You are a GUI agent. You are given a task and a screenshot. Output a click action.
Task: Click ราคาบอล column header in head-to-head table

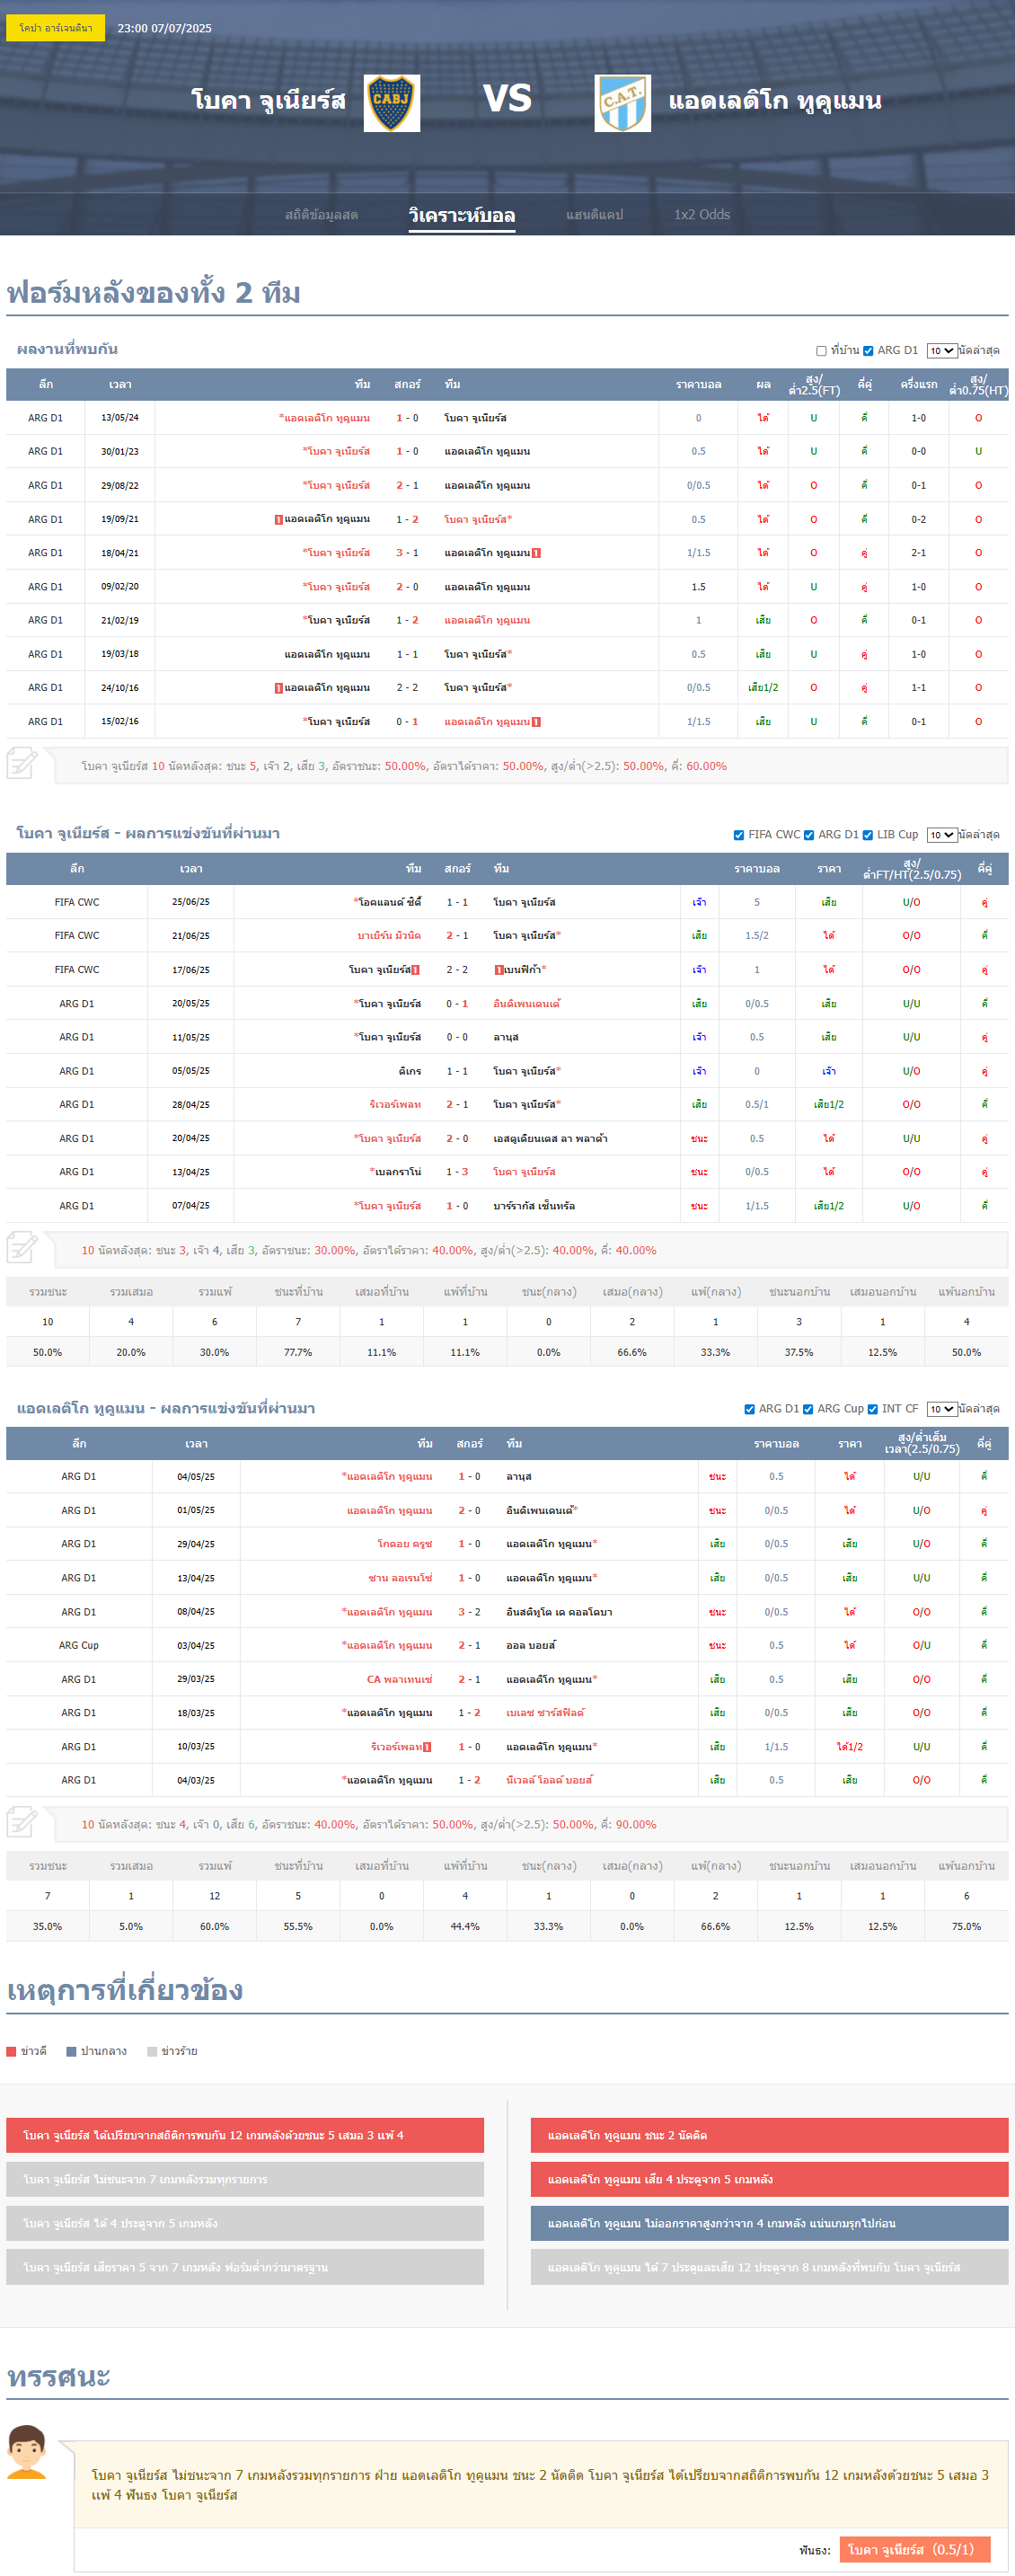[698, 385]
